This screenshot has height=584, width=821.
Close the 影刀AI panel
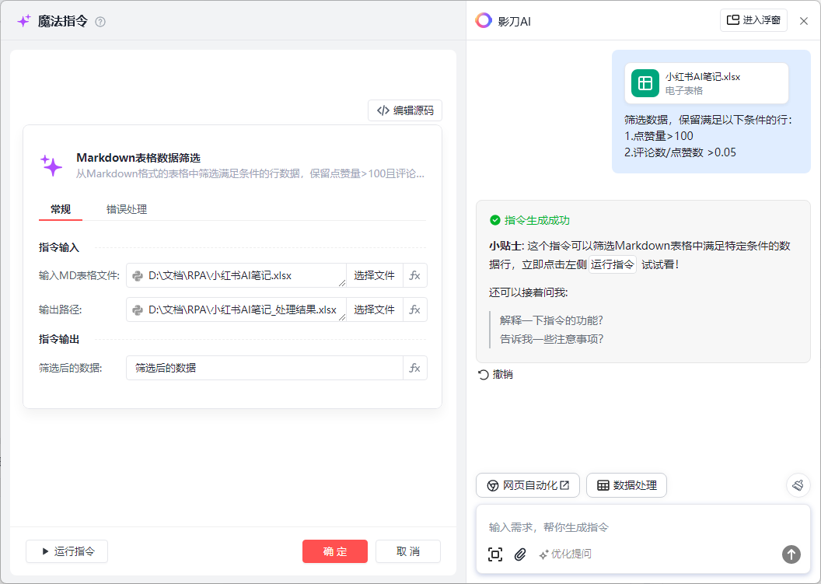pyautogui.click(x=804, y=21)
